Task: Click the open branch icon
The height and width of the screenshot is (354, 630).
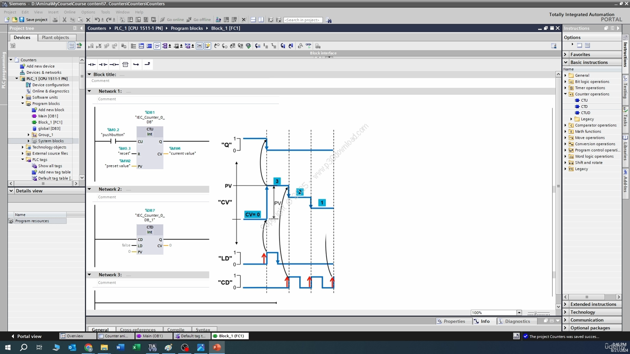Action: coord(136,64)
